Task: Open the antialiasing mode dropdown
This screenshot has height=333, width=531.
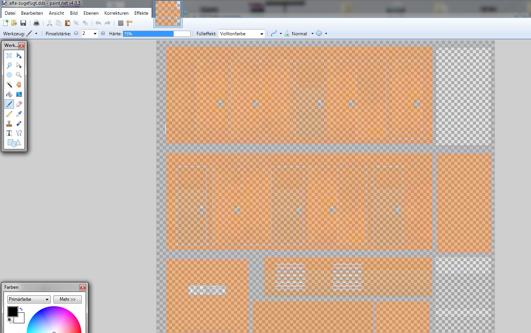Action: pos(280,34)
